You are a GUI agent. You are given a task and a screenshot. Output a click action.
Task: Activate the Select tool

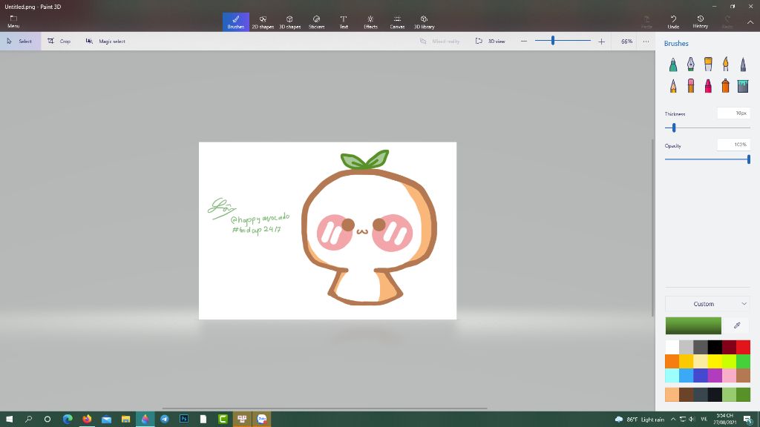[x=20, y=42]
